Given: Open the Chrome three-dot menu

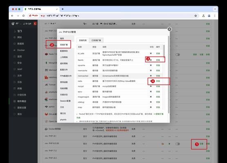Looking at the screenshot, I should (x=215, y=16).
